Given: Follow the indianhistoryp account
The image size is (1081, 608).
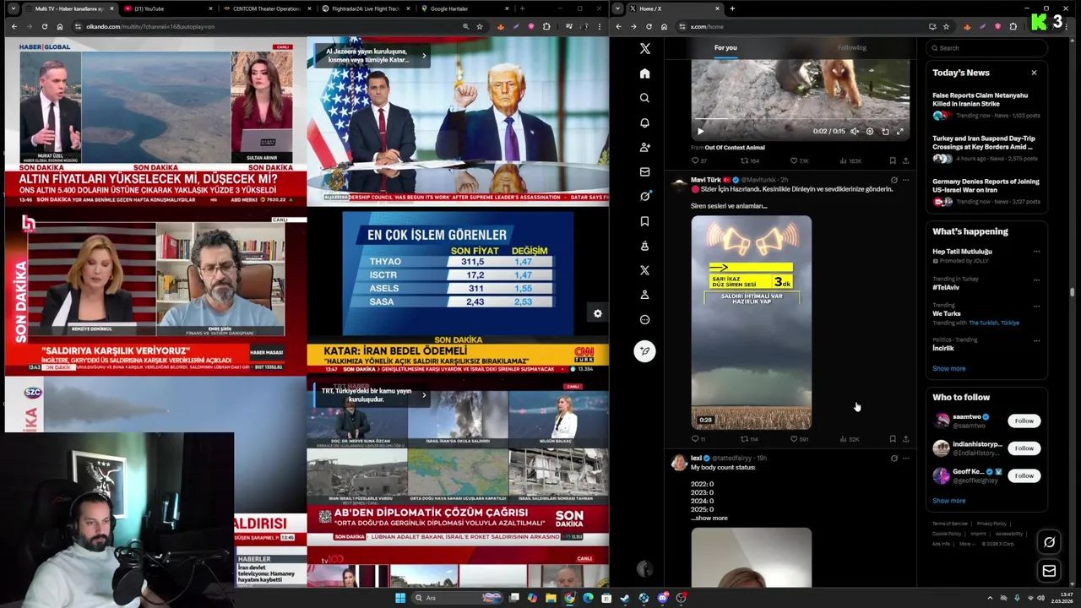Looking at the screenshot, I should pyautogui.click(x=1024, y=448).
